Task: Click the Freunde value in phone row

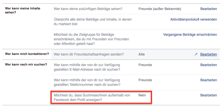Action: click(x=145, y=80)
